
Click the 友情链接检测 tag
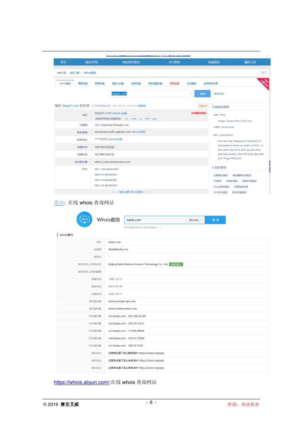pos(241,187)
